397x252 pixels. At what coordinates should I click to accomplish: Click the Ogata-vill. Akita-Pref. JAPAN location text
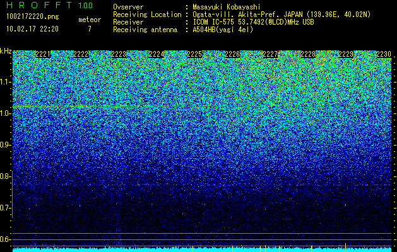point(281,14)
